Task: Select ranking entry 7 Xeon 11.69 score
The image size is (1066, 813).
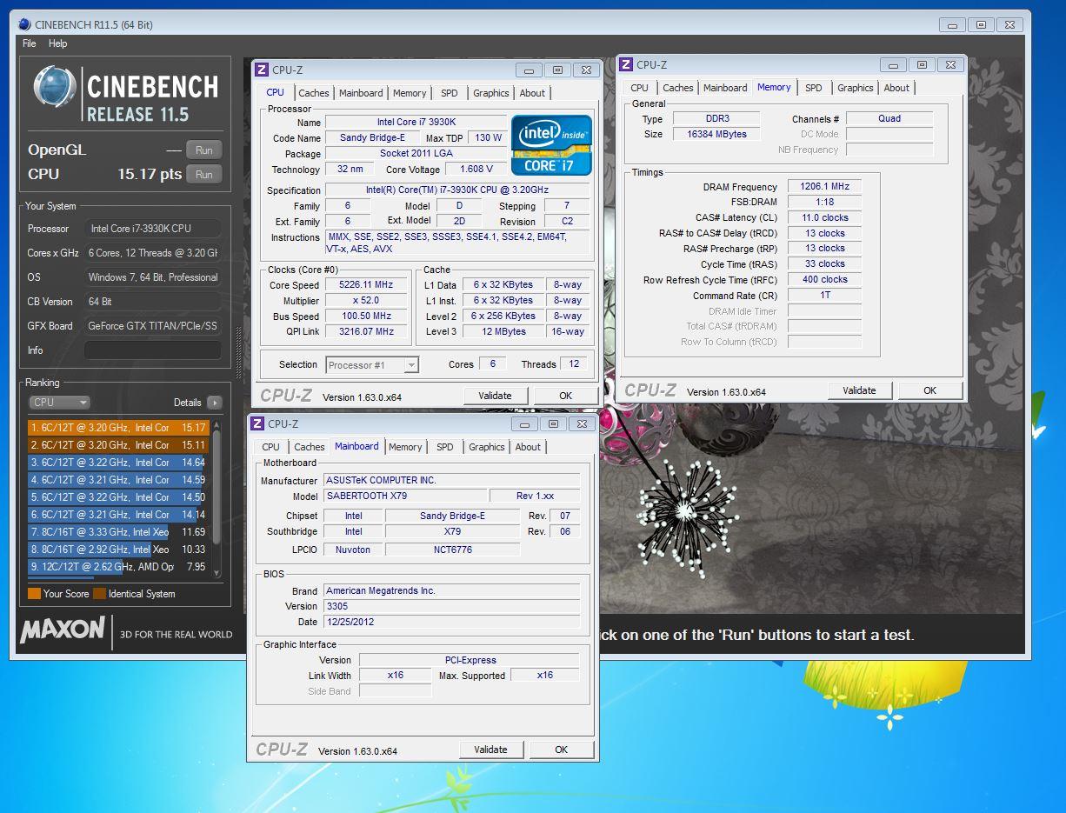Action: tap(117, 532)
